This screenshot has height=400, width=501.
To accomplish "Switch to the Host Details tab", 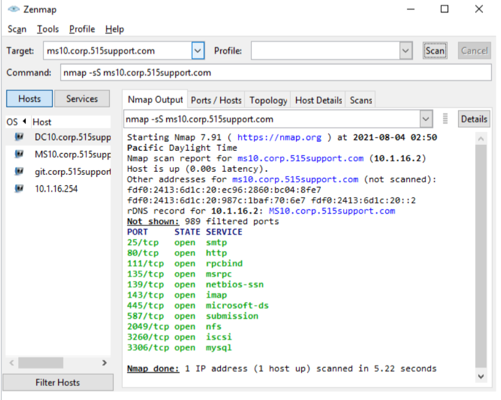I will [318, 100].
